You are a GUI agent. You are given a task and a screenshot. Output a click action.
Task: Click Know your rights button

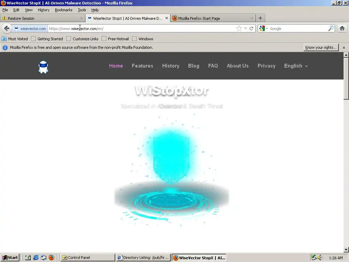tap(321, 47)
